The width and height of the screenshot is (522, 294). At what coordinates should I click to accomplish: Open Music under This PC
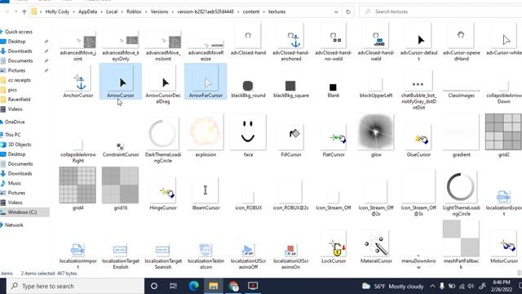point(15,183)
